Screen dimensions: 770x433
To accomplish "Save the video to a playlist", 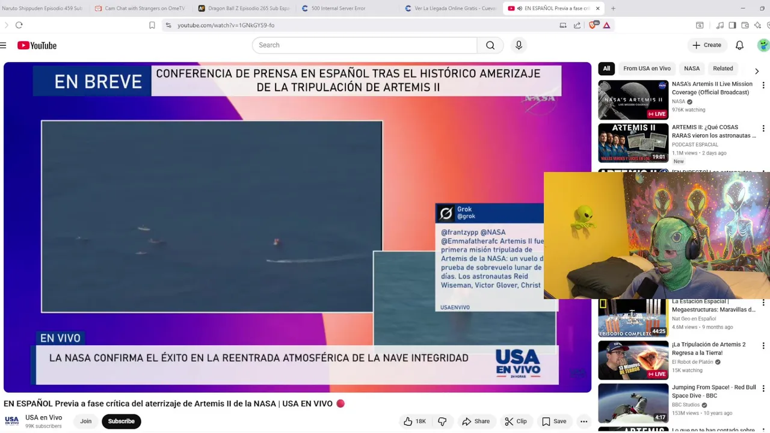I will click(554, 422).
